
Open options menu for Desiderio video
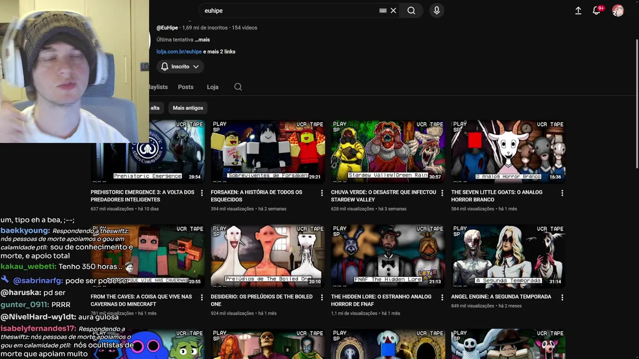[x=322, y=297]
